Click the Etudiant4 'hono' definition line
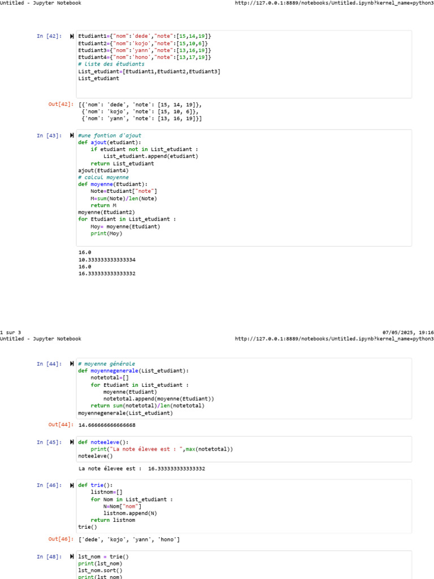 (x=145, y=57)
